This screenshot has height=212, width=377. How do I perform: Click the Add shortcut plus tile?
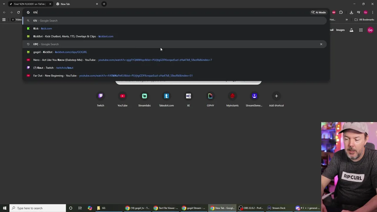point(276,100)
